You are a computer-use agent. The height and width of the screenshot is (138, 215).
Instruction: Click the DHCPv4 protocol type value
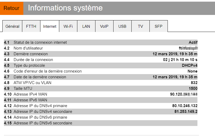point(190,65)
